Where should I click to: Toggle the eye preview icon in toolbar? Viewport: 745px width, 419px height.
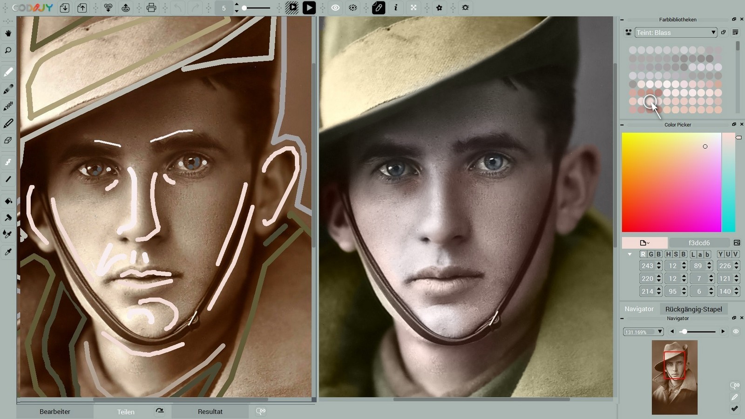(335, 8)
